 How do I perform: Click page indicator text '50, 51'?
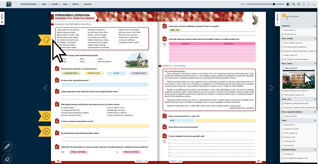click(243, 4)
